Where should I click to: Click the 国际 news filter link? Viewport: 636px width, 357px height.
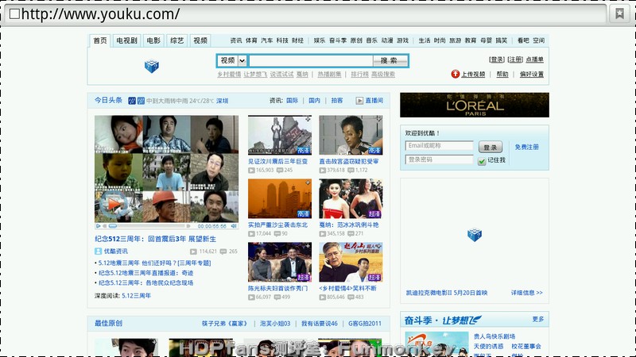(292, 101)
